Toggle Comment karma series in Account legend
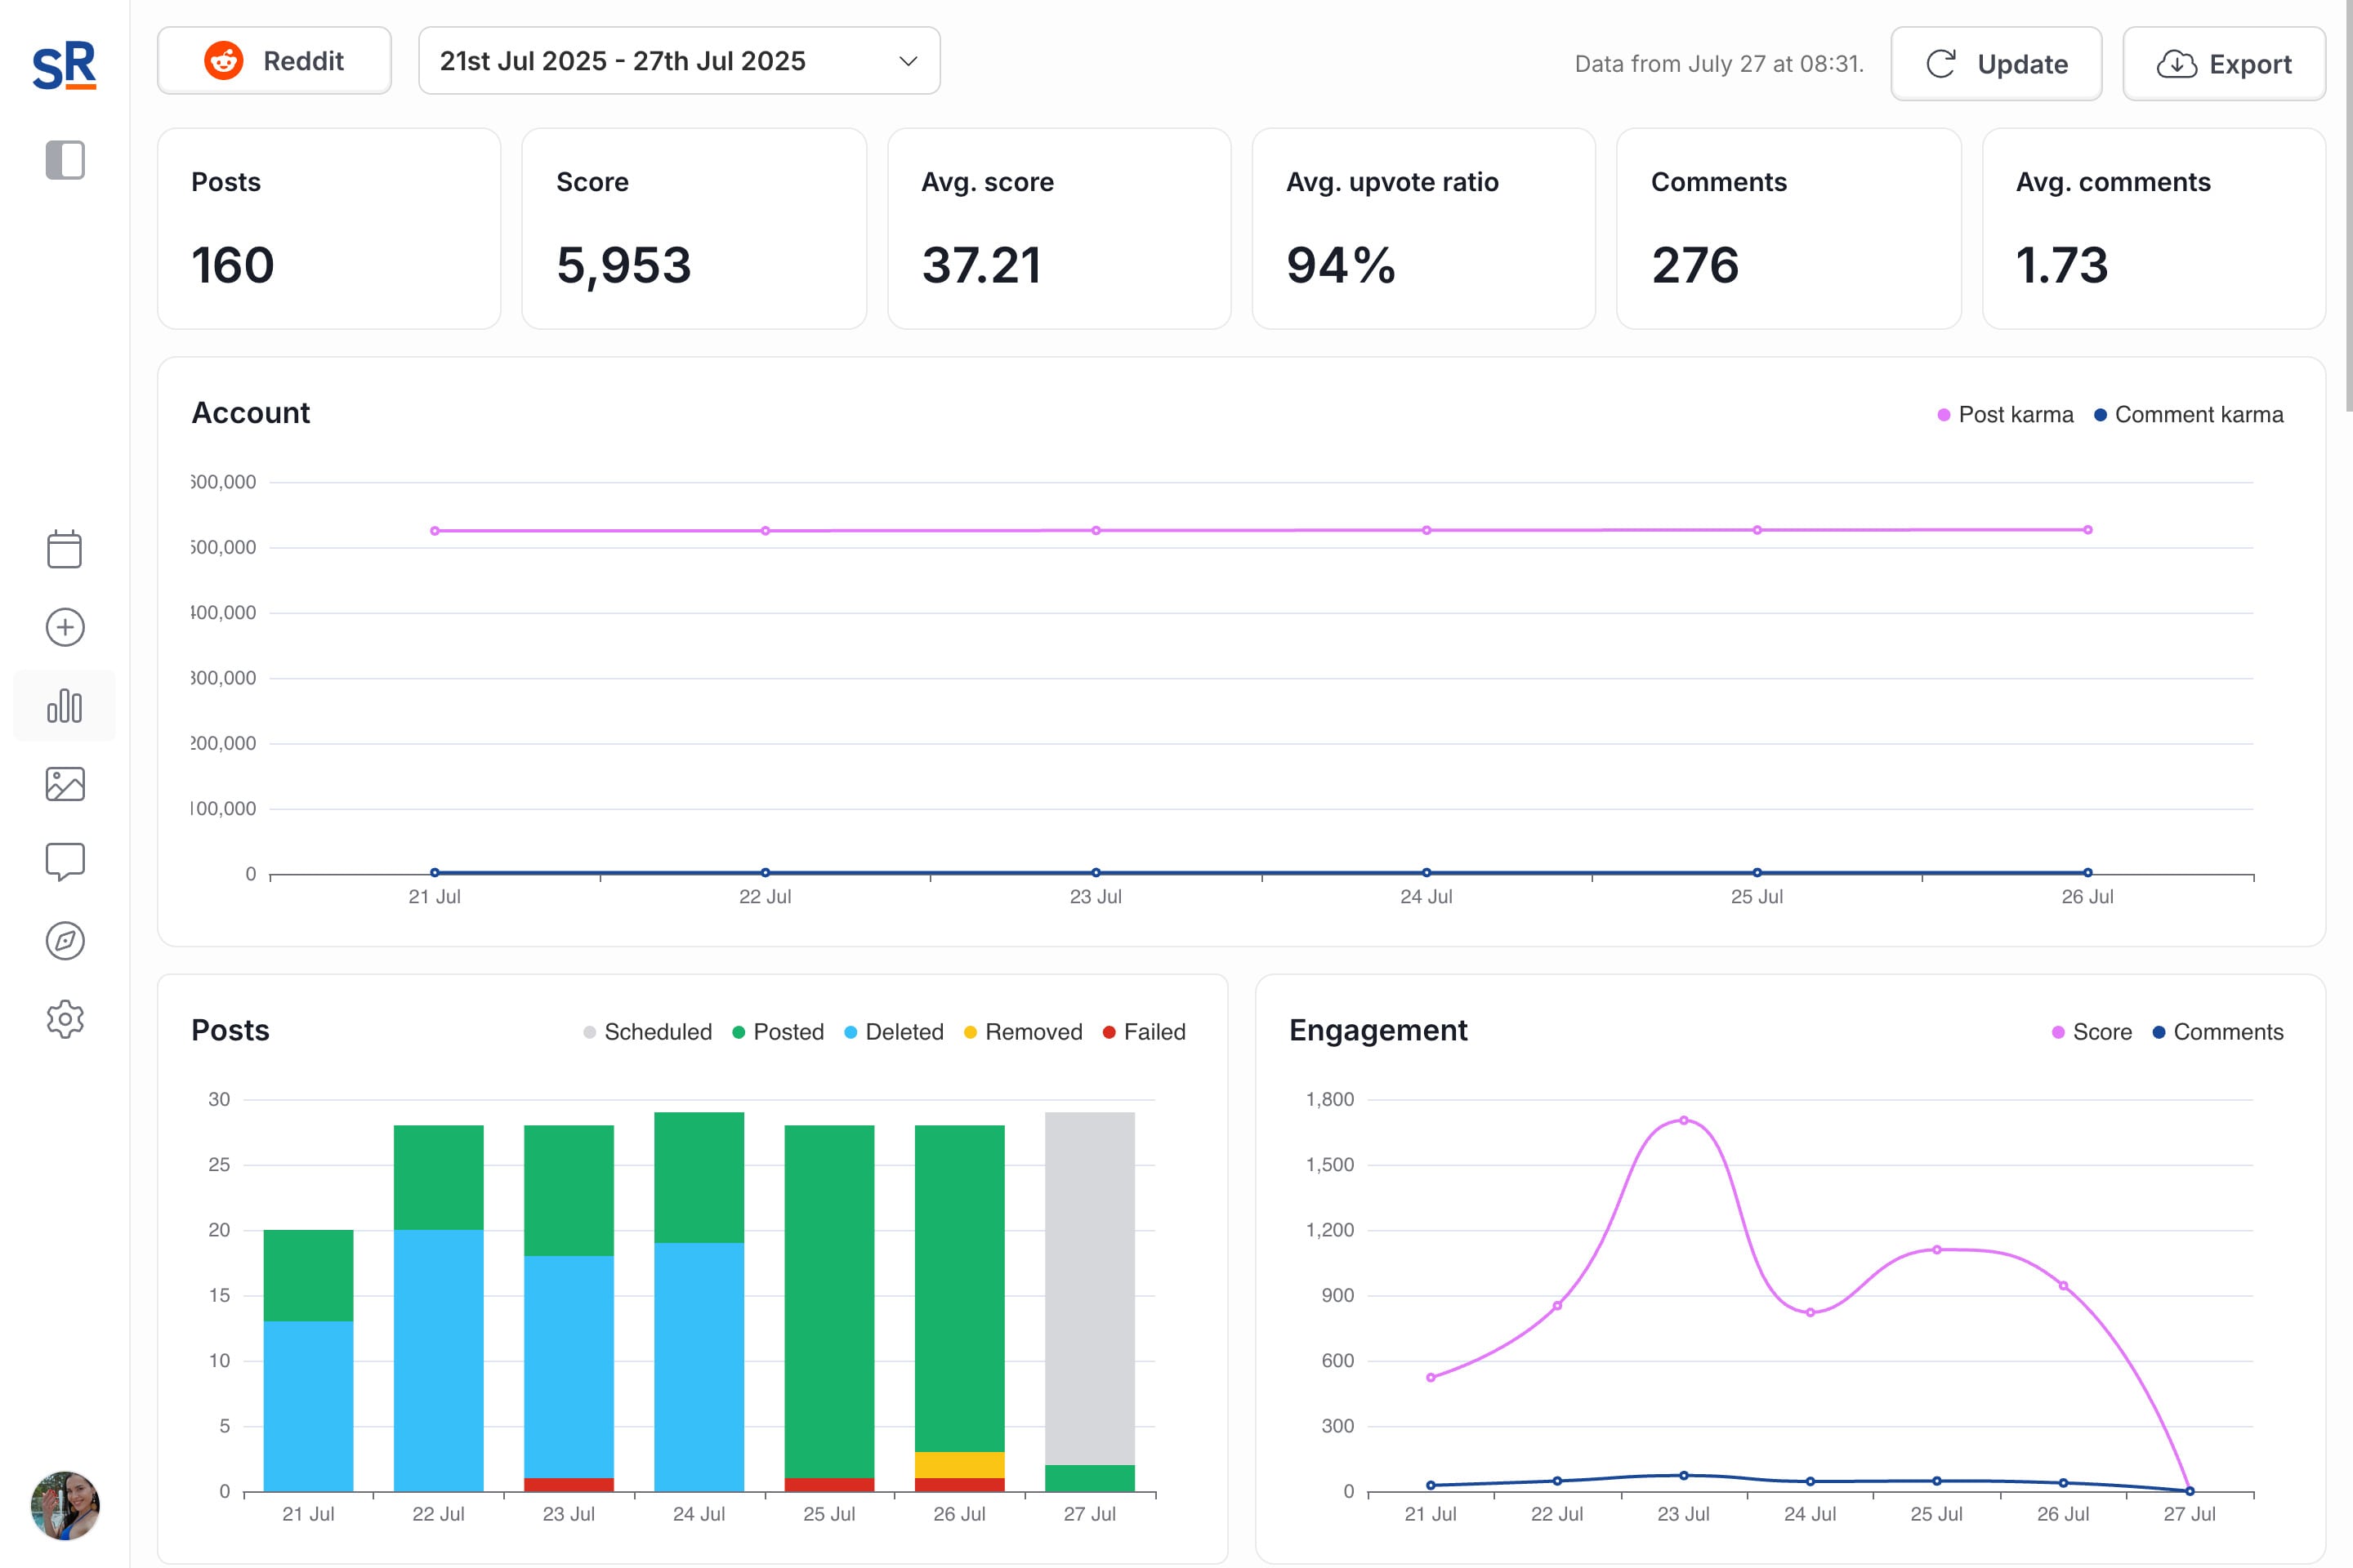This screenshot has height=1568, width=2353. coord(2188,415)
